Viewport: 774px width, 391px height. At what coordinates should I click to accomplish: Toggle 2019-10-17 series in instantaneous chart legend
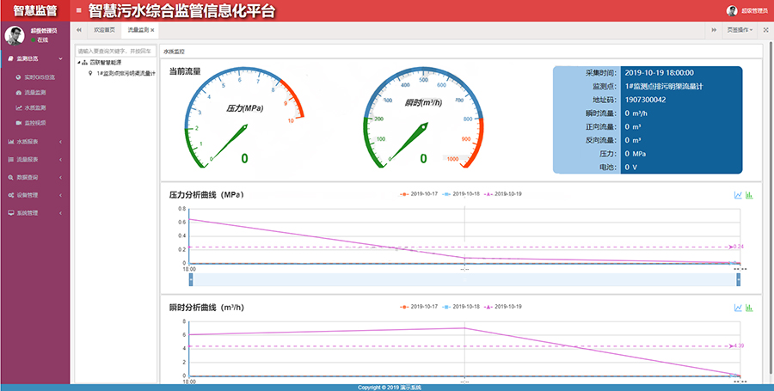pos(419,307)
